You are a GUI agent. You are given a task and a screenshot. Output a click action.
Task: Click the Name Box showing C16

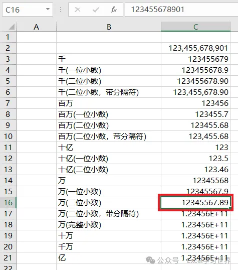[x=28, y=10]
